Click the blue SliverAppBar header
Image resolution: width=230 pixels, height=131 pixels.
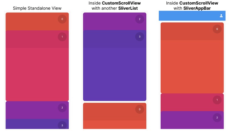[x=192, y=16]
